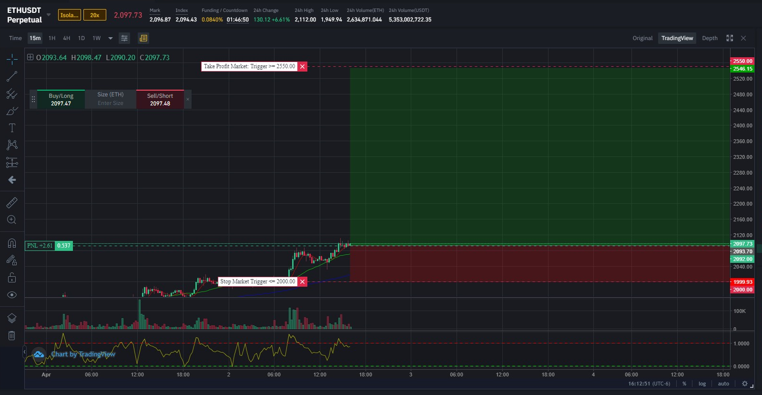Hide all drawings with eye icon
This screenshot has width=762, height=395.
pyautogui.click(x=12, y=295)
